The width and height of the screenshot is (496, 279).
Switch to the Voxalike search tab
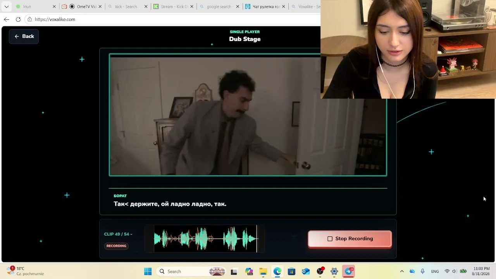305,7
